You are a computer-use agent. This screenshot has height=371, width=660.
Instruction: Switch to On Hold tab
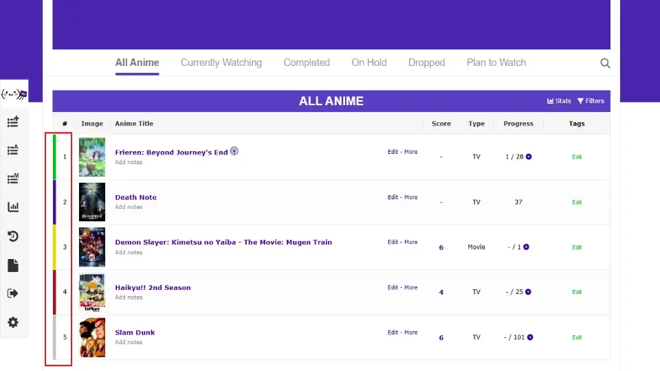coord(369,63)
